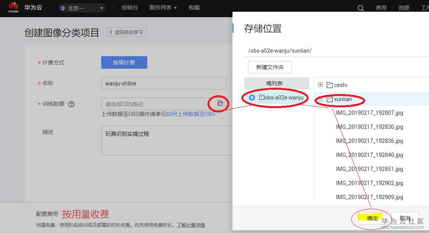
Task: Select file IMG_20190217_192807.jpg
Action: click(x=369, y=113)
